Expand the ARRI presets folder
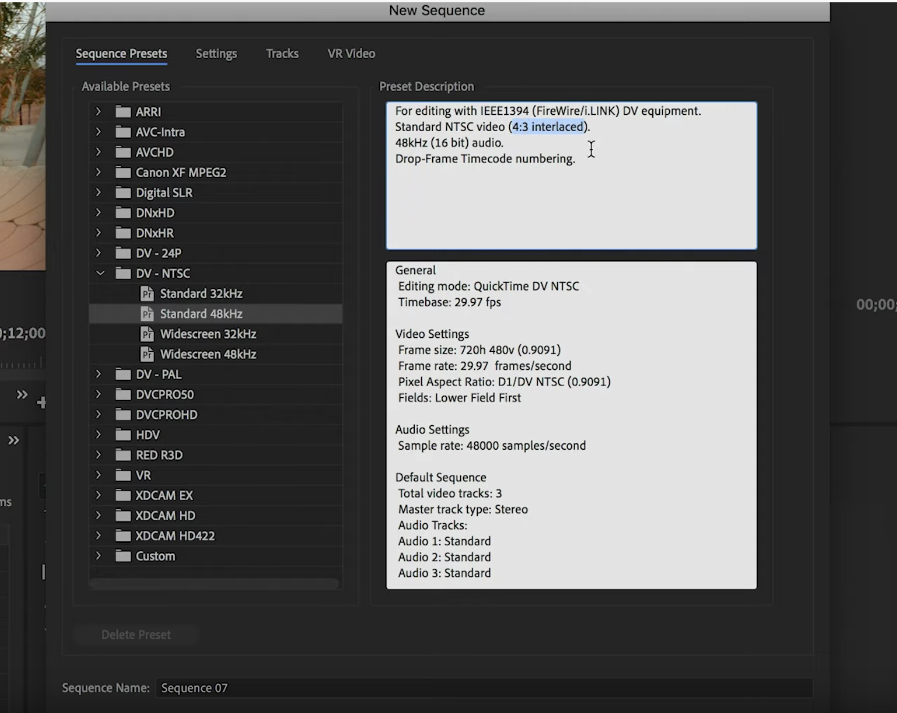Screen dimensions: 897x713 pyautogui.click(x=98, y=111)
